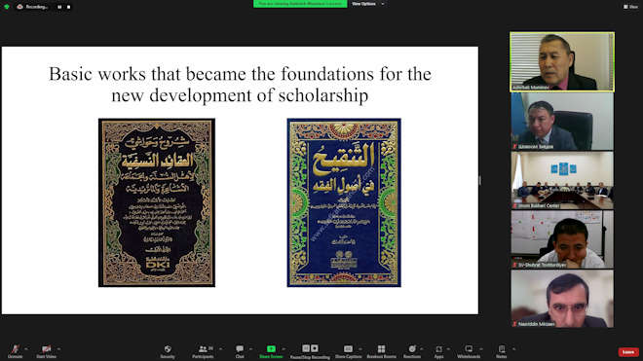The height and width of the screenshot is (361, 643).
Task: Open Whiteboards
Action: pyautogui.click(x=469, y=351)
